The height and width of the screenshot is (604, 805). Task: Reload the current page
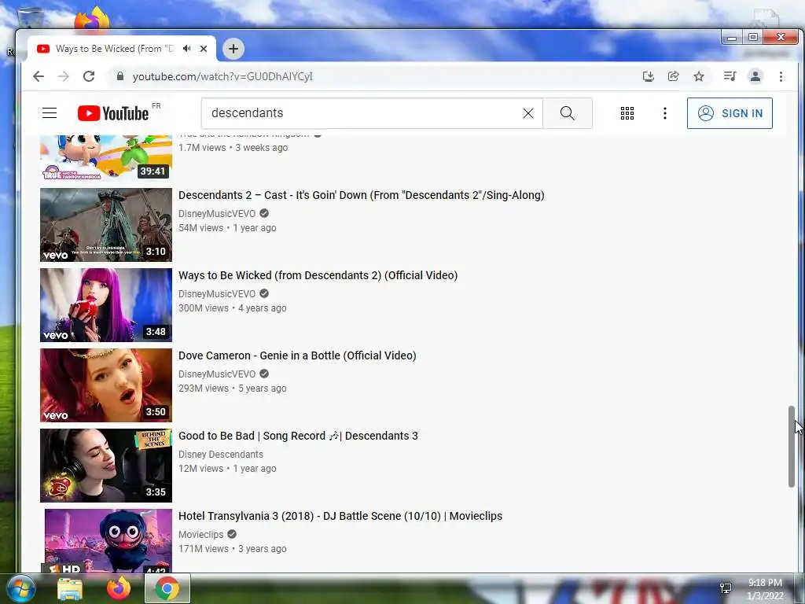89,76
